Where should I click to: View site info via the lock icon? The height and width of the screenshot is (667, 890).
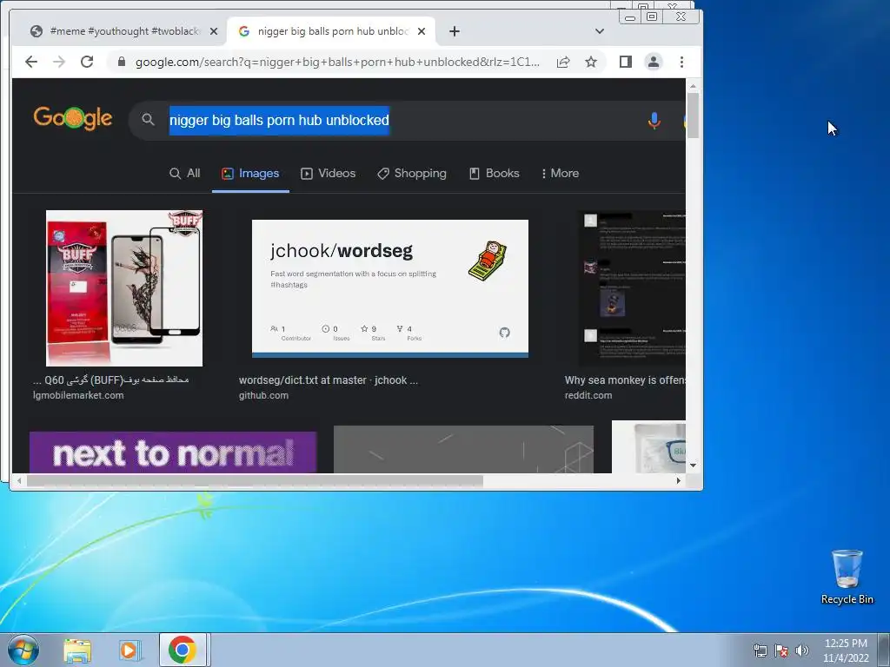coord(121,62)
